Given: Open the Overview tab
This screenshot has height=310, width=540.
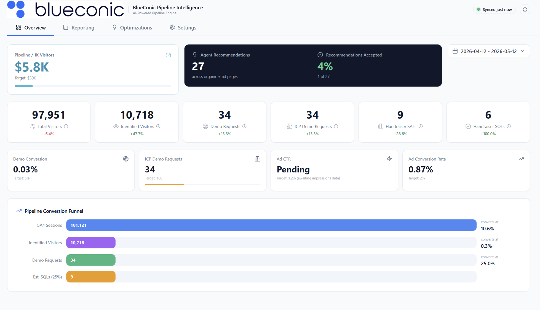Looking at the screenshot, I should [x=31, y=28].
